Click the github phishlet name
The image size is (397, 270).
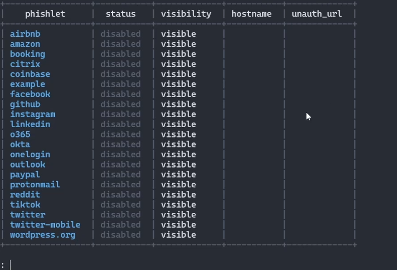(x=25, y=104)
